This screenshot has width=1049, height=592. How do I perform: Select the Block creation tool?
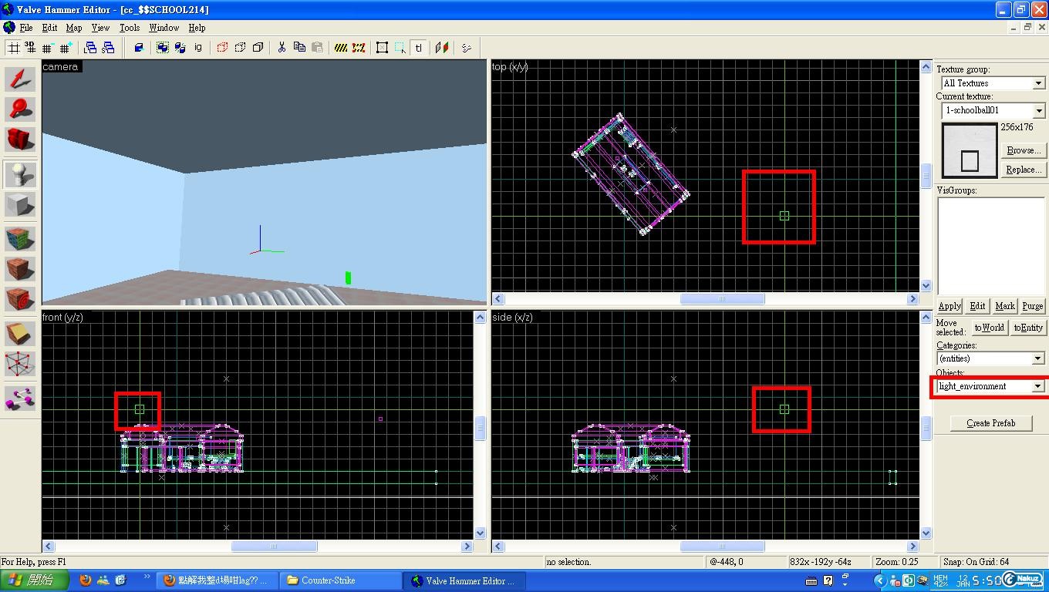pyautogui.click(x=20, y=205)
